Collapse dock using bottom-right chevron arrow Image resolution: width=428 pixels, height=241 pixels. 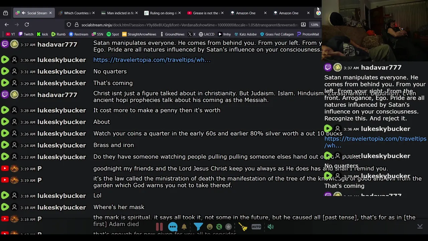point(420,227)
